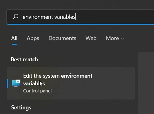154x114 pixels.
Task: Show Web search results tab
Action: pos(91,38)
